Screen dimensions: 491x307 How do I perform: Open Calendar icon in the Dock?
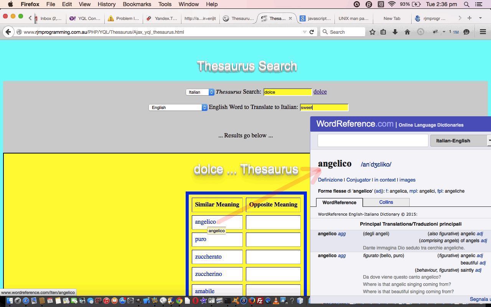coord(50,300)
